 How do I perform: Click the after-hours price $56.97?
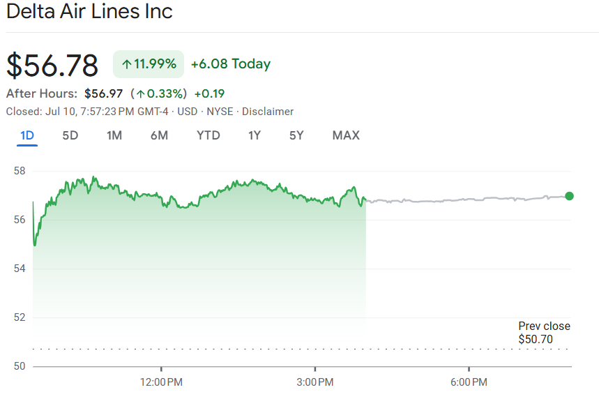[103, 93]
